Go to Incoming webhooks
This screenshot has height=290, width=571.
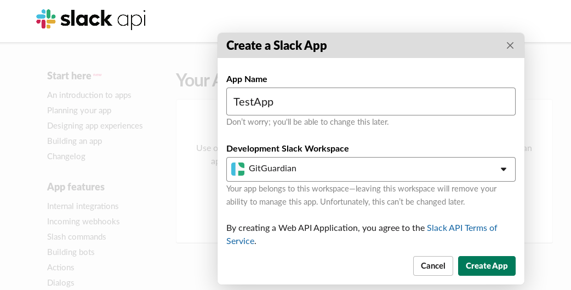[x=83, y=222]
